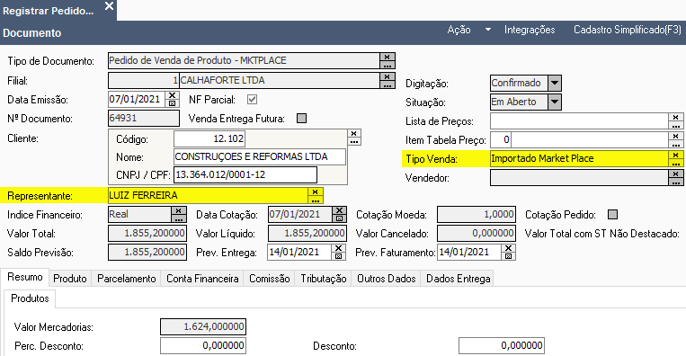Clear the Filial field using its X icon
Screen dimensions: 686x356
(x=388, y=76)
